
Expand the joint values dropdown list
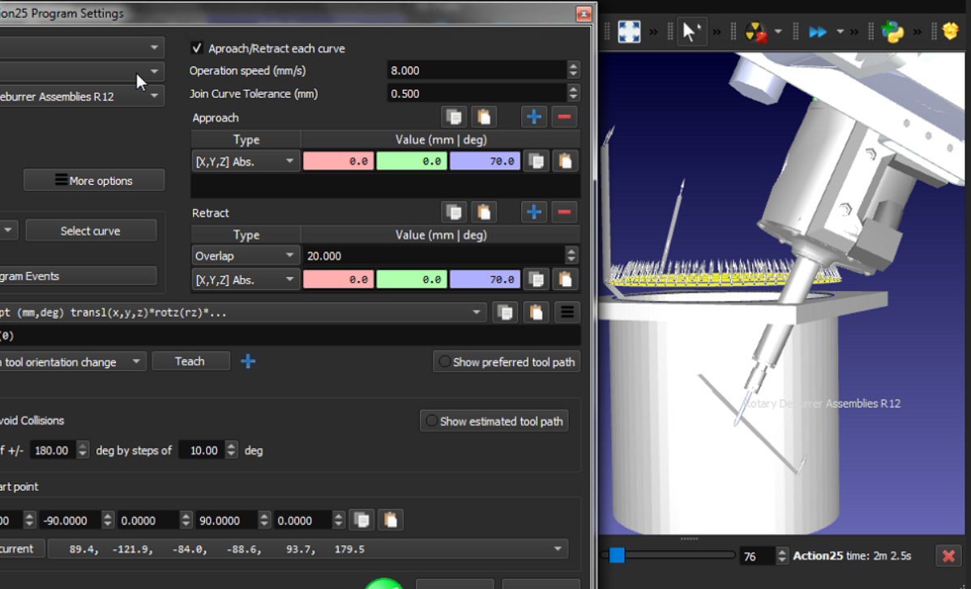(557, 549)
